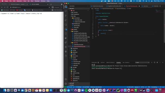Expand the OUTLINE section
Viewport: 165px width, 93px height.
point(72,83)
